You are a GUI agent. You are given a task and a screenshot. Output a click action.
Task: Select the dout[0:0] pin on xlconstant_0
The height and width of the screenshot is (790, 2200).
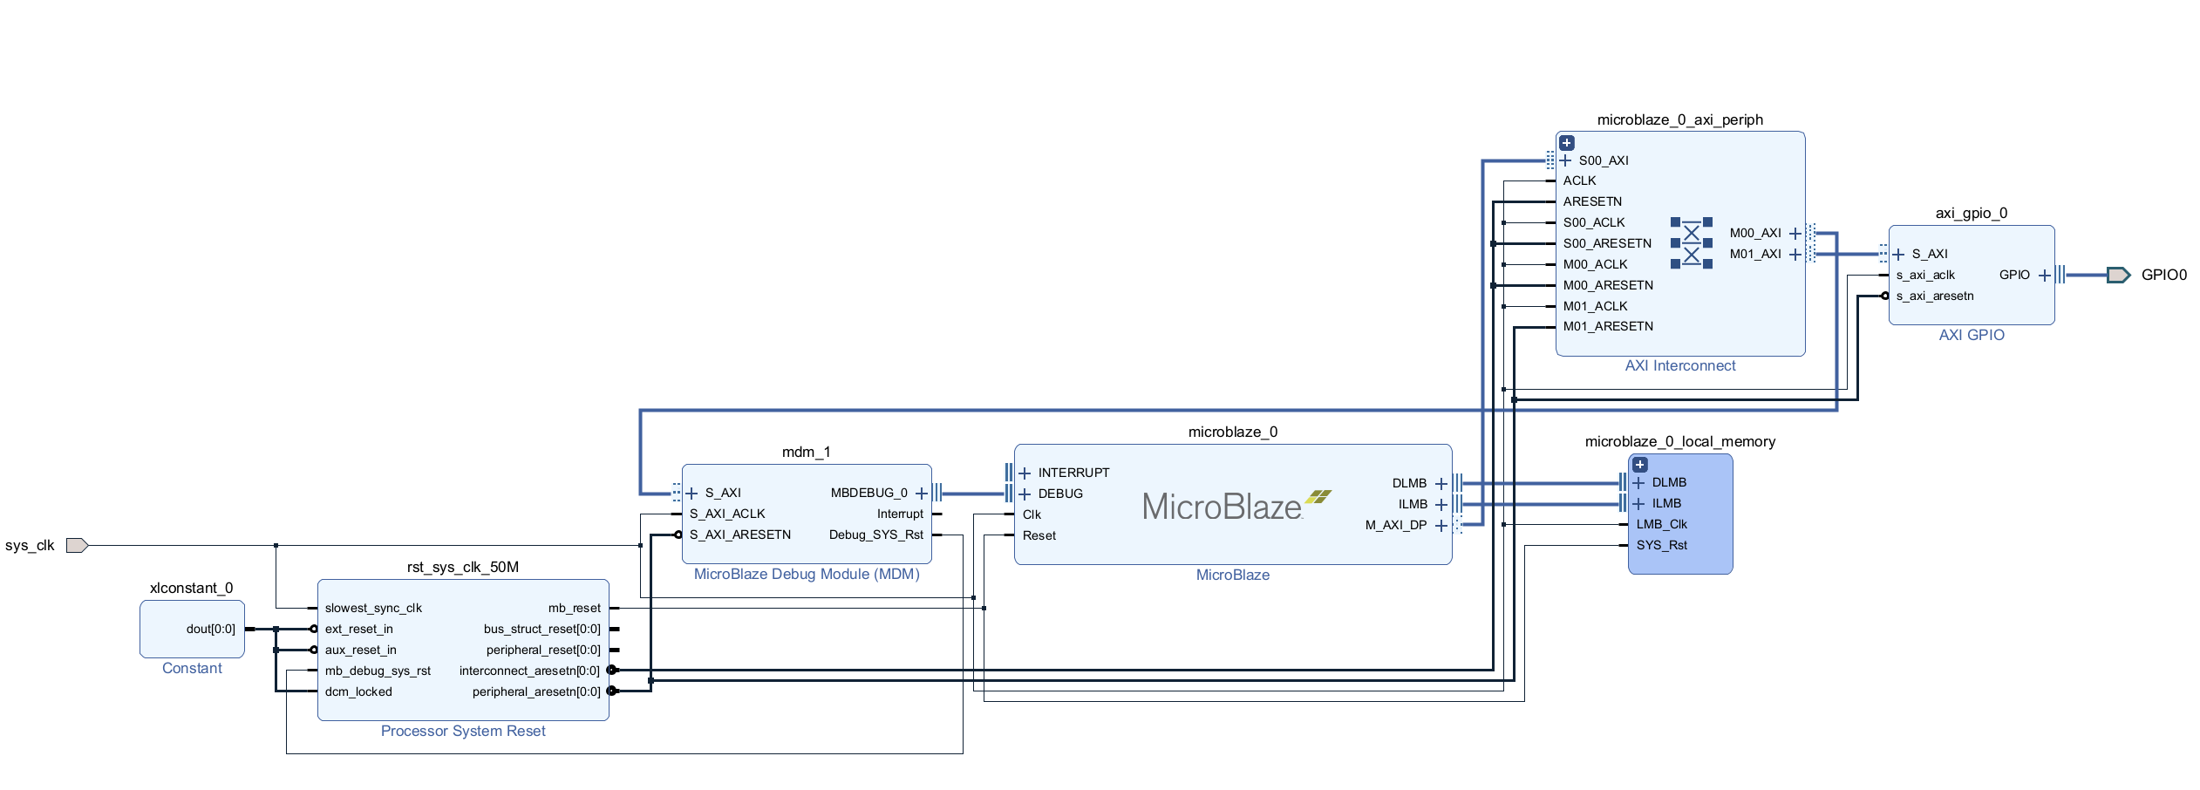point(211,630)
